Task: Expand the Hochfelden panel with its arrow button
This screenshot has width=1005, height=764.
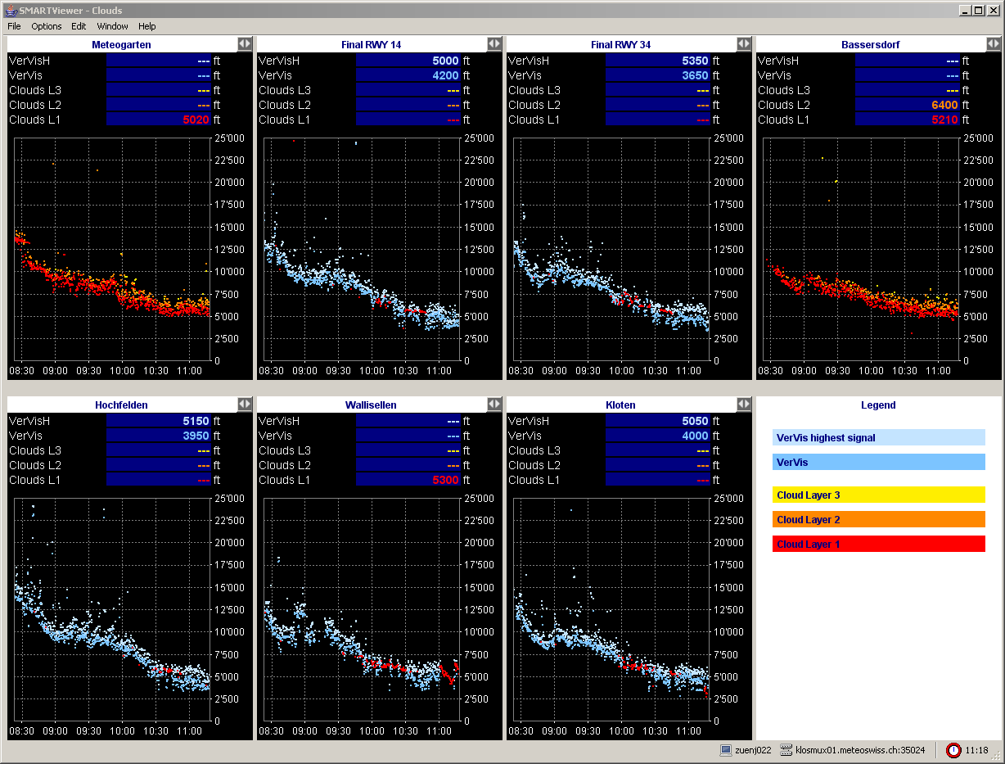Action: [x=245, y=405]
